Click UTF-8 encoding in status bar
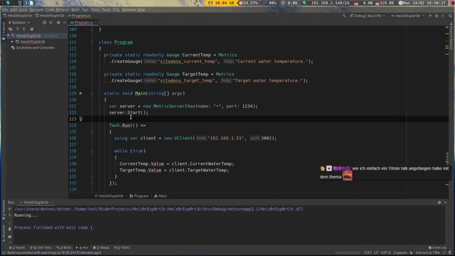Screen dimensions: 455x256 click(x=386, y=252)
